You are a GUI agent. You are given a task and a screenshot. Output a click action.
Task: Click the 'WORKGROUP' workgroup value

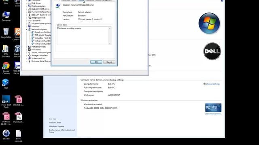tap(114, 95)
